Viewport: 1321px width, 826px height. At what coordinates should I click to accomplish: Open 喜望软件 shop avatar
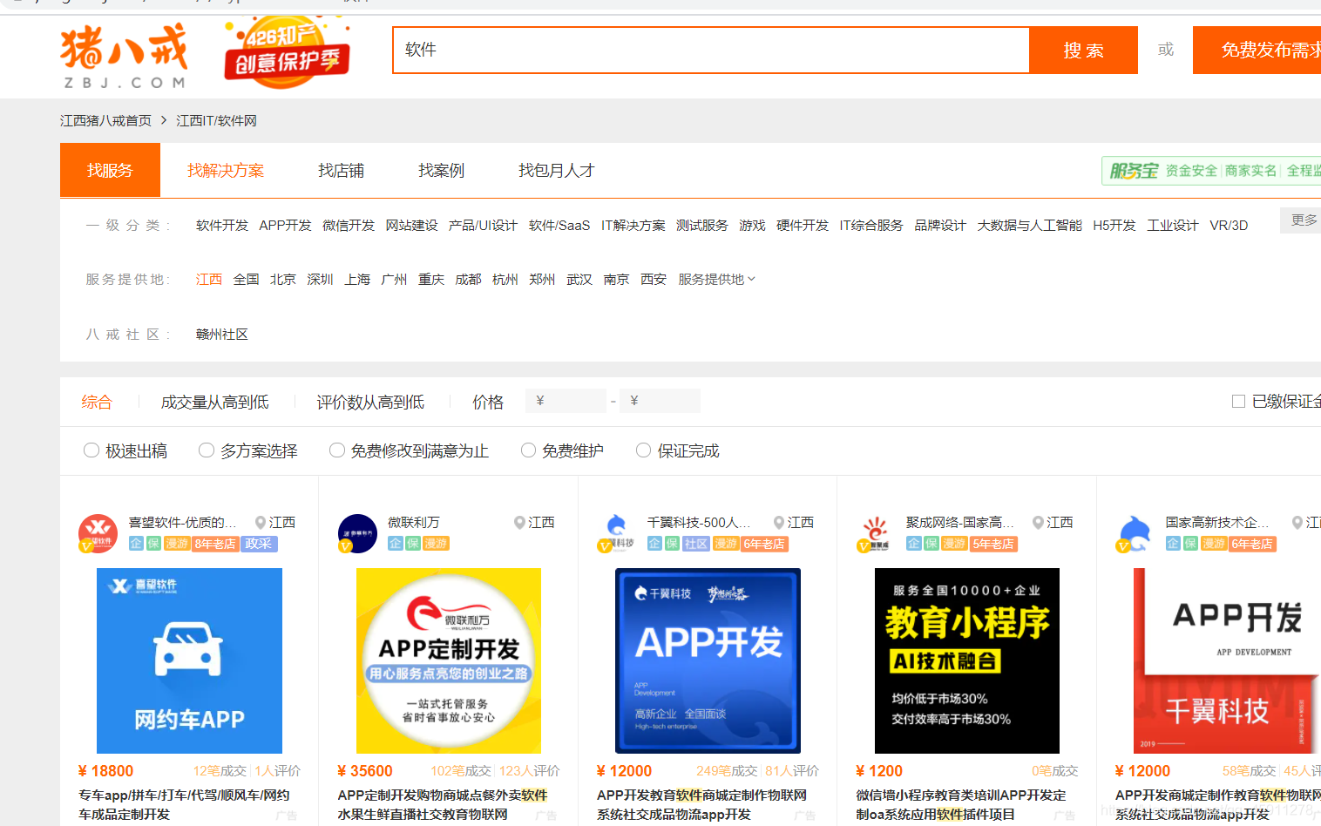pos(98,533)
